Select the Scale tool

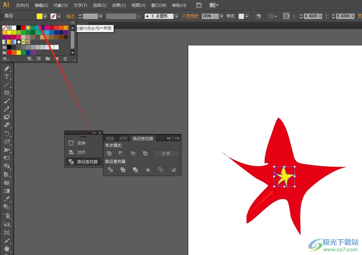[x=7, y=142]
